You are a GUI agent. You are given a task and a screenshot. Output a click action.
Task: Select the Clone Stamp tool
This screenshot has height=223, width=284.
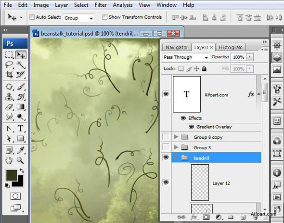pyautogui.click(x=9, y=97)
